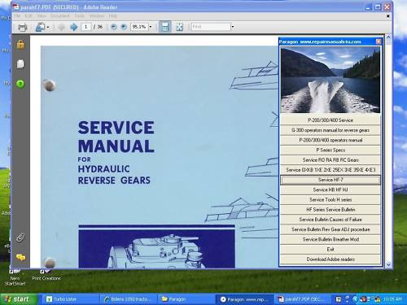
Task: Open Service Bulletin Rev Gear ADJ procedure
Action: tap(330, 229)
